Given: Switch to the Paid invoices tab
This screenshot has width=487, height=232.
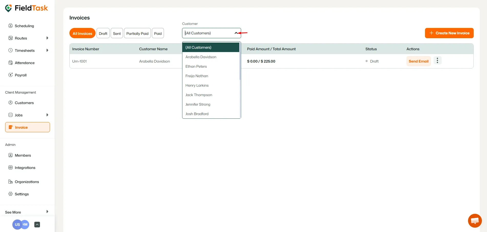Looking at the screenshot, I should tap(158, 33).
